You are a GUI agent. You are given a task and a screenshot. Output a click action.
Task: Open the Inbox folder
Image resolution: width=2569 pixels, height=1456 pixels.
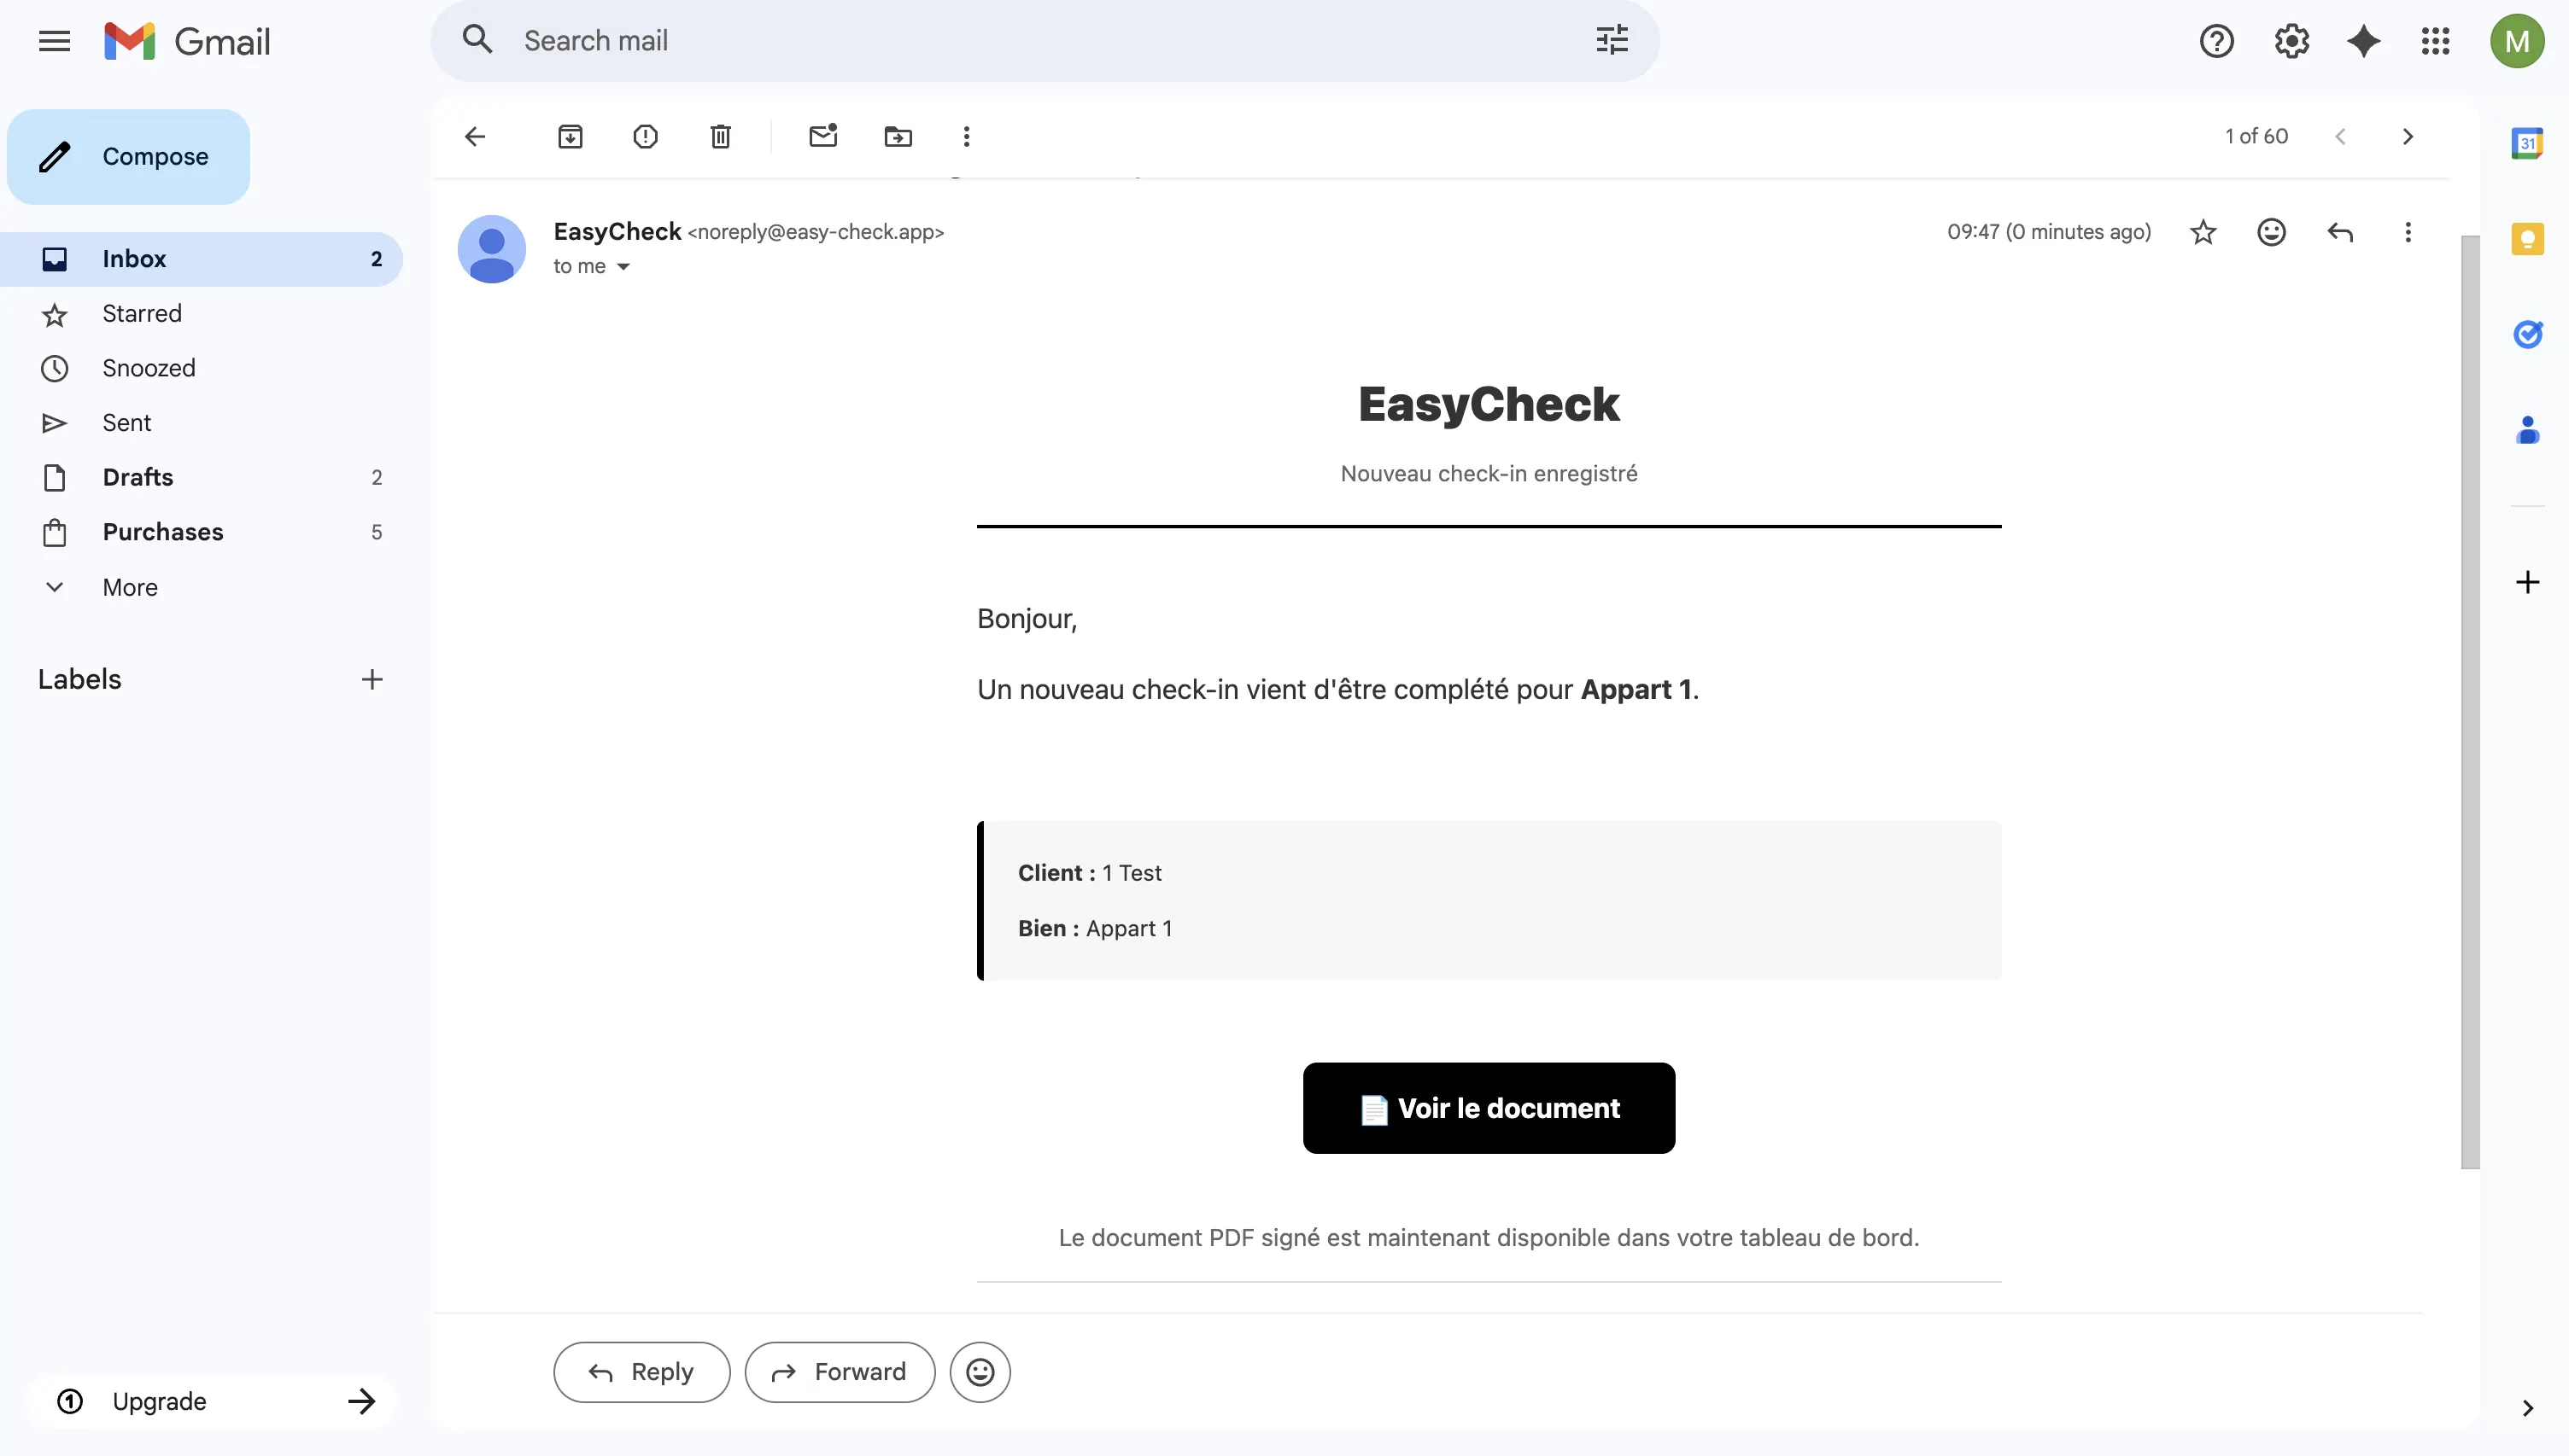coord(135,258)
